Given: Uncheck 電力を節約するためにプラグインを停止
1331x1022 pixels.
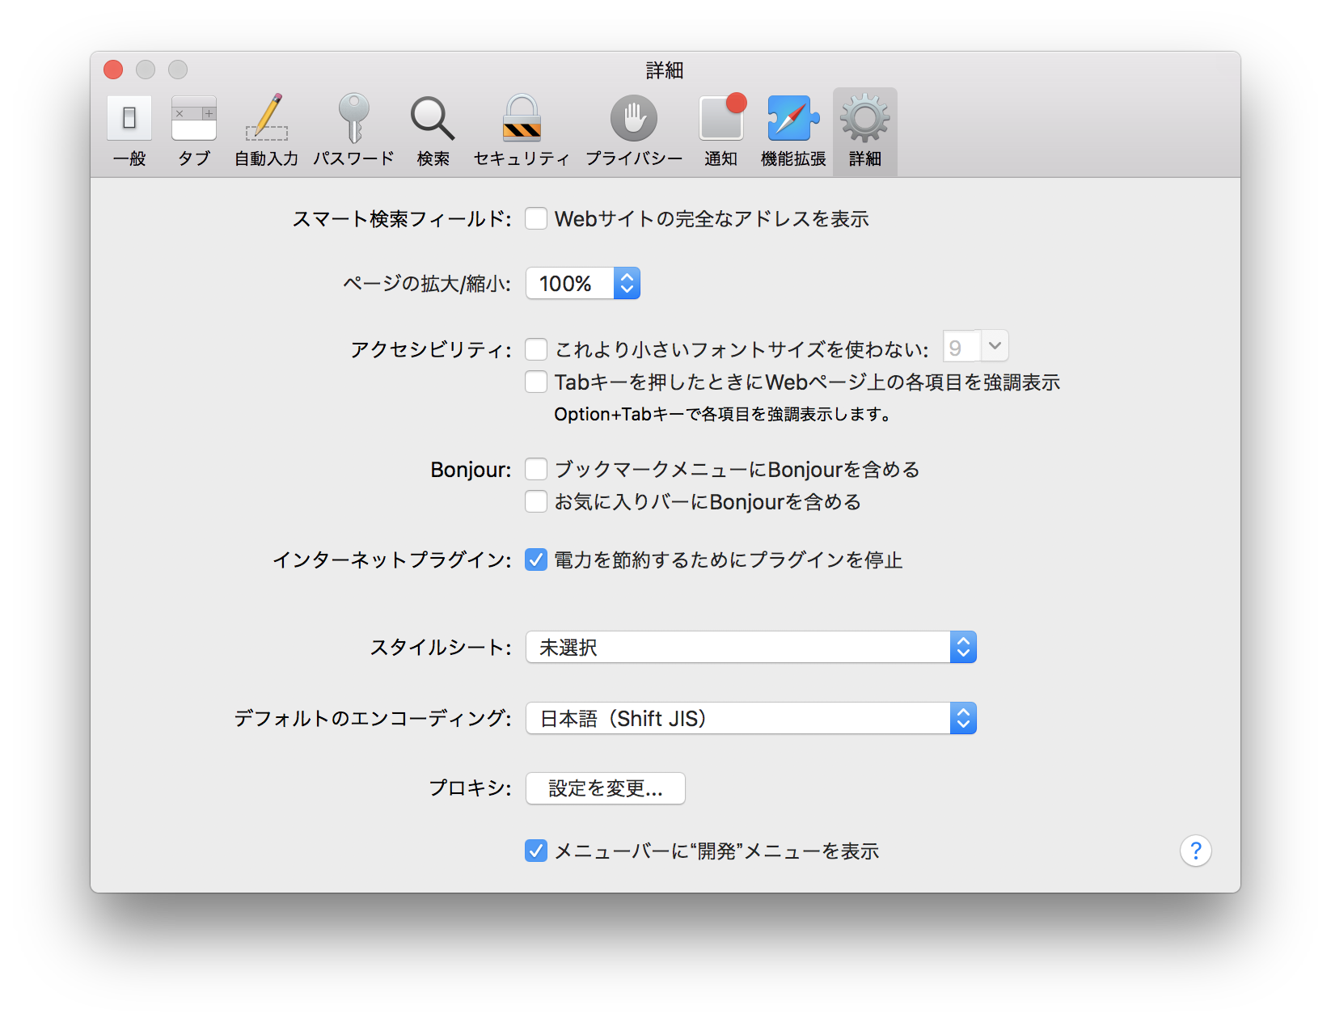Looking at the screenshot, I should coord(536,559).
